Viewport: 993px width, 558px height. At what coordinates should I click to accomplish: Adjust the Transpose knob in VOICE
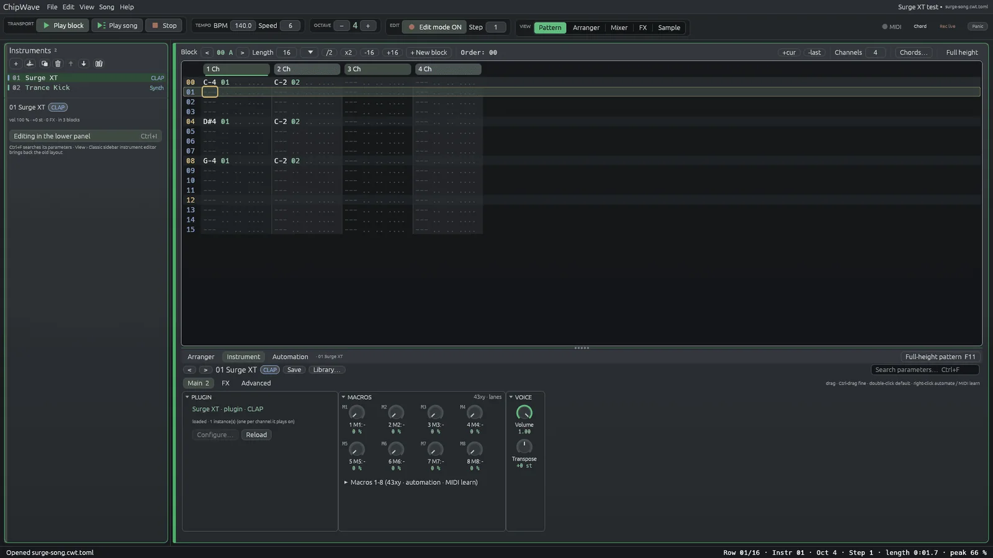click(x=524, y=446)
